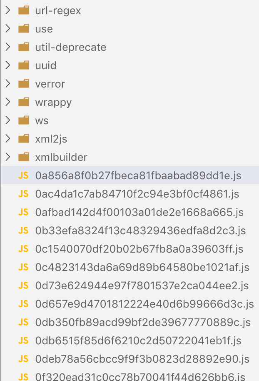Click JS icon of 0a856a8f0b27fbeca81fbaabad89dd1e.js
Image resolution: width=259 pixels, height=381 pixels.
[x=24, y=175]
